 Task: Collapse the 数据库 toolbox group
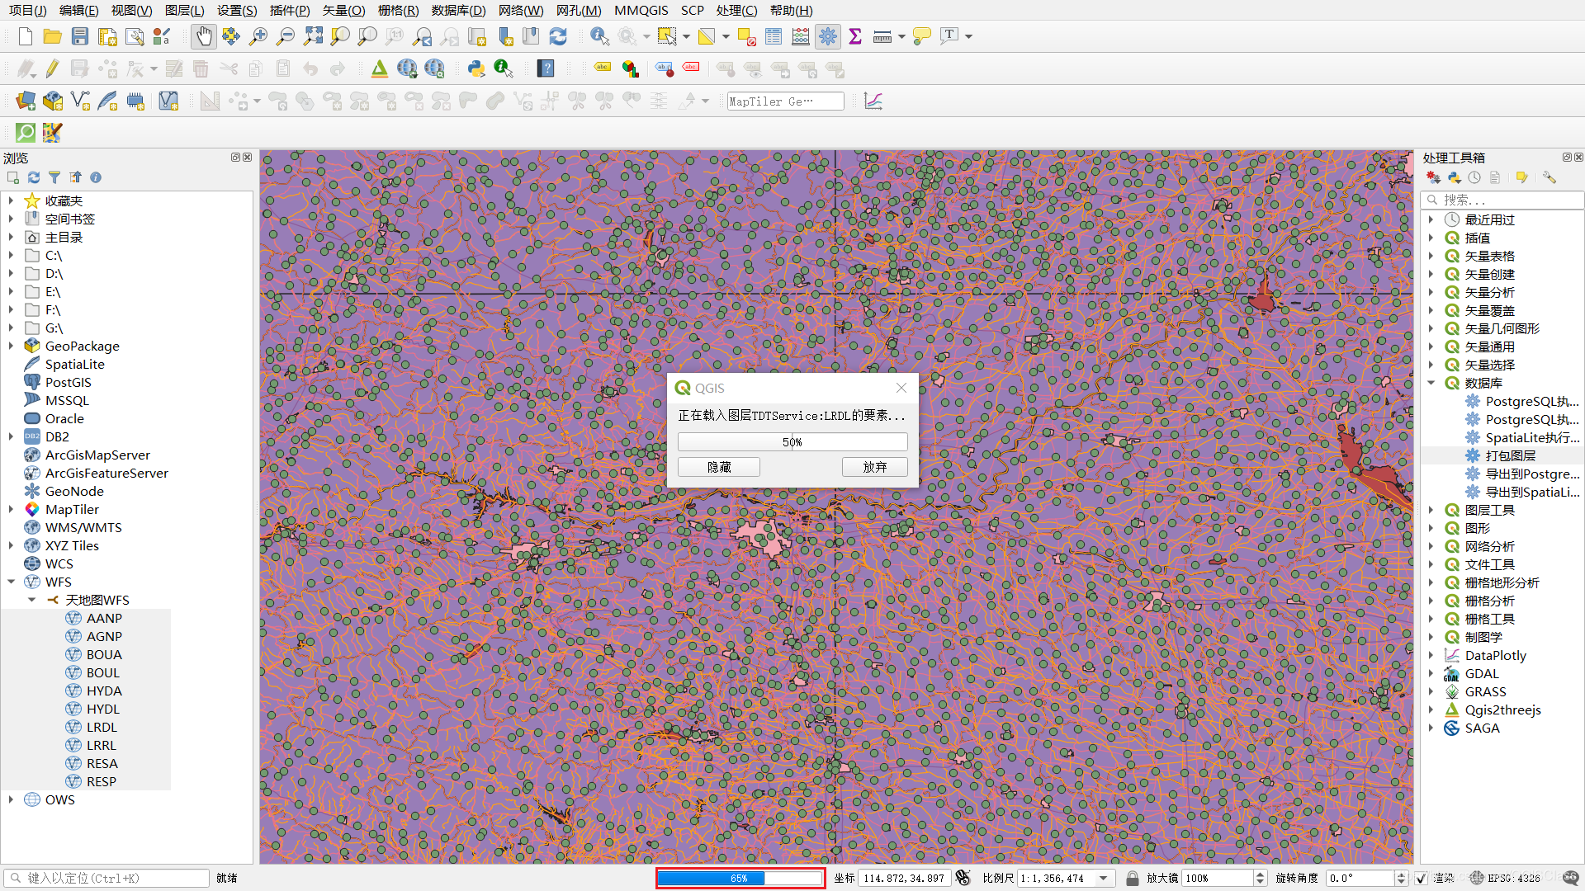pyautogui.click(x=1431, y=383)
